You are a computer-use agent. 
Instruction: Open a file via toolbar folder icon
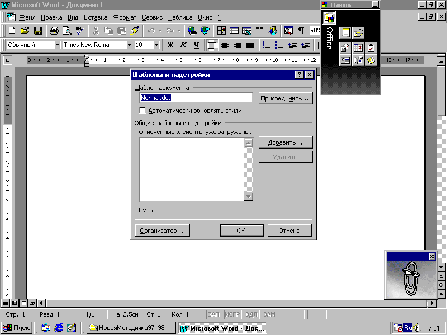tap(25, 31)
